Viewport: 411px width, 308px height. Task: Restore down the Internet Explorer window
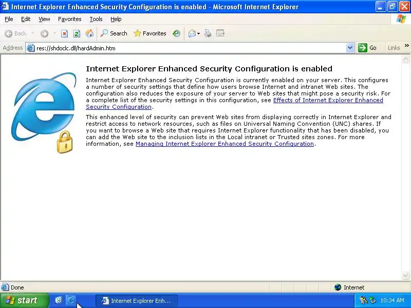coord(393,7)
